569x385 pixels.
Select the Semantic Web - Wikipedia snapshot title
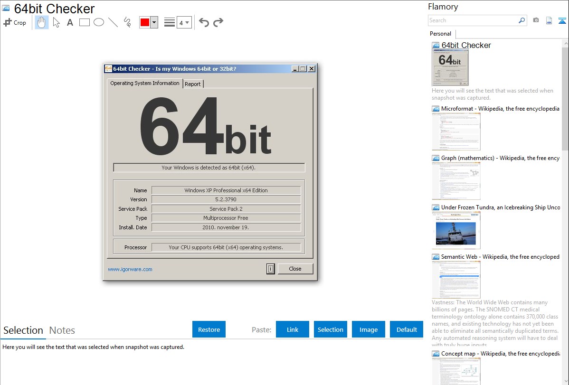[x=500, y=257]
